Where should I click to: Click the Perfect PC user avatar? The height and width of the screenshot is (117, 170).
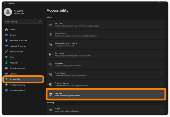click(8, 12)
